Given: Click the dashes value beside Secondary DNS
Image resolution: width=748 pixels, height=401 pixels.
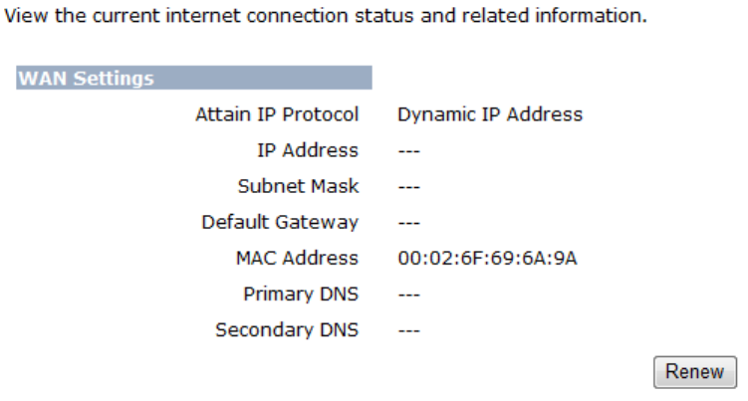Looking at the screenshot, I should (x=408, y=330).
